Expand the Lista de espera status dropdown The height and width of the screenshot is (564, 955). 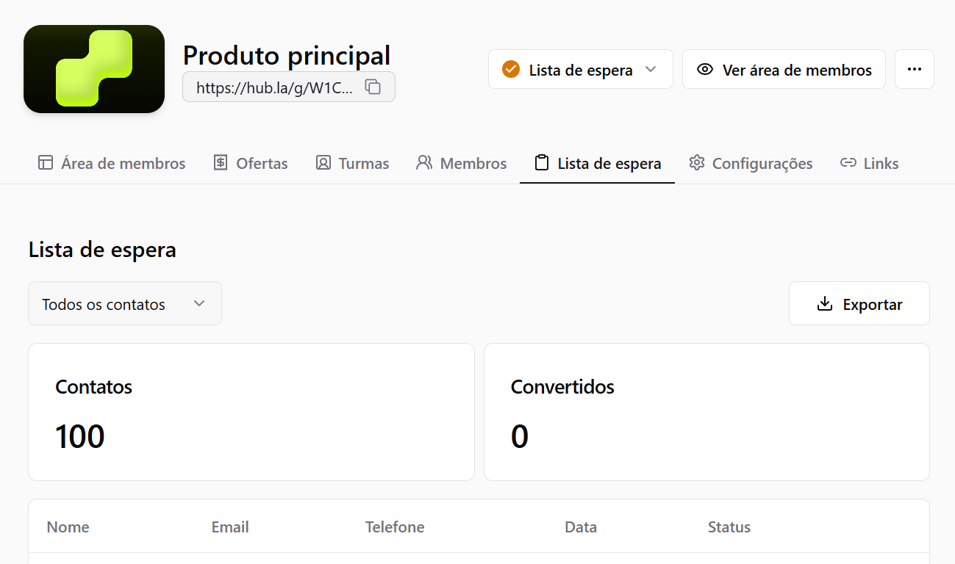pos(581,69)
